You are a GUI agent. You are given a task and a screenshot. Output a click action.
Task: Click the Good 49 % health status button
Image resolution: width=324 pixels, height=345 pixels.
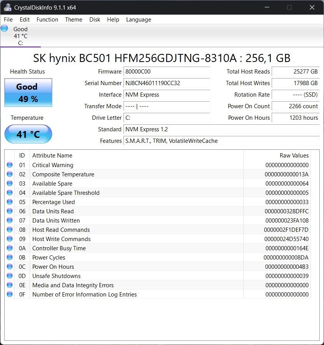tap(28, 93)
